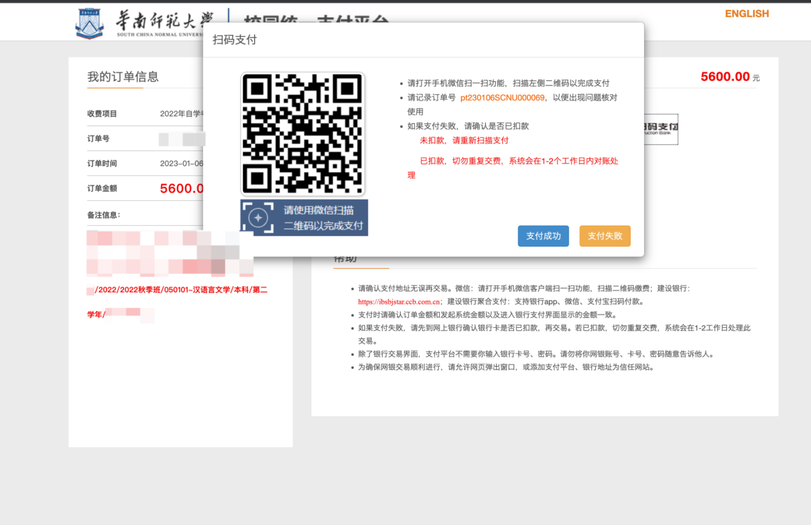
Task: Click the 备注信息 label
Action: pyautogui.click(x=104, y=215)
